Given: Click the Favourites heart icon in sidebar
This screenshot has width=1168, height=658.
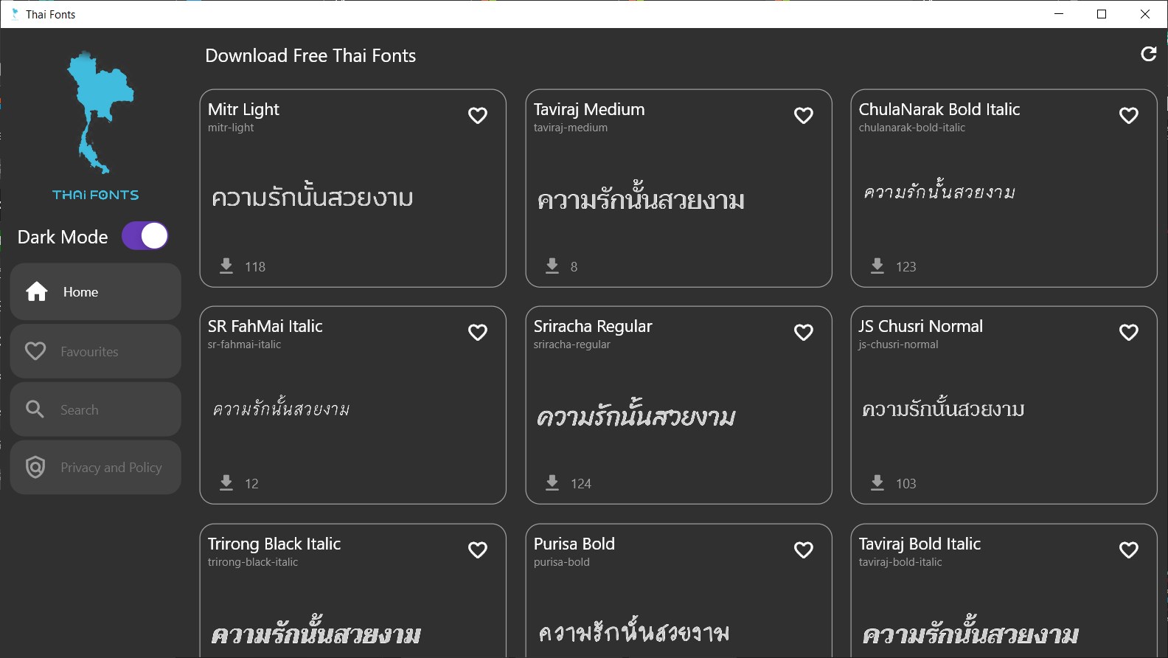Looking at the screenshot, I should click(35, 351).
